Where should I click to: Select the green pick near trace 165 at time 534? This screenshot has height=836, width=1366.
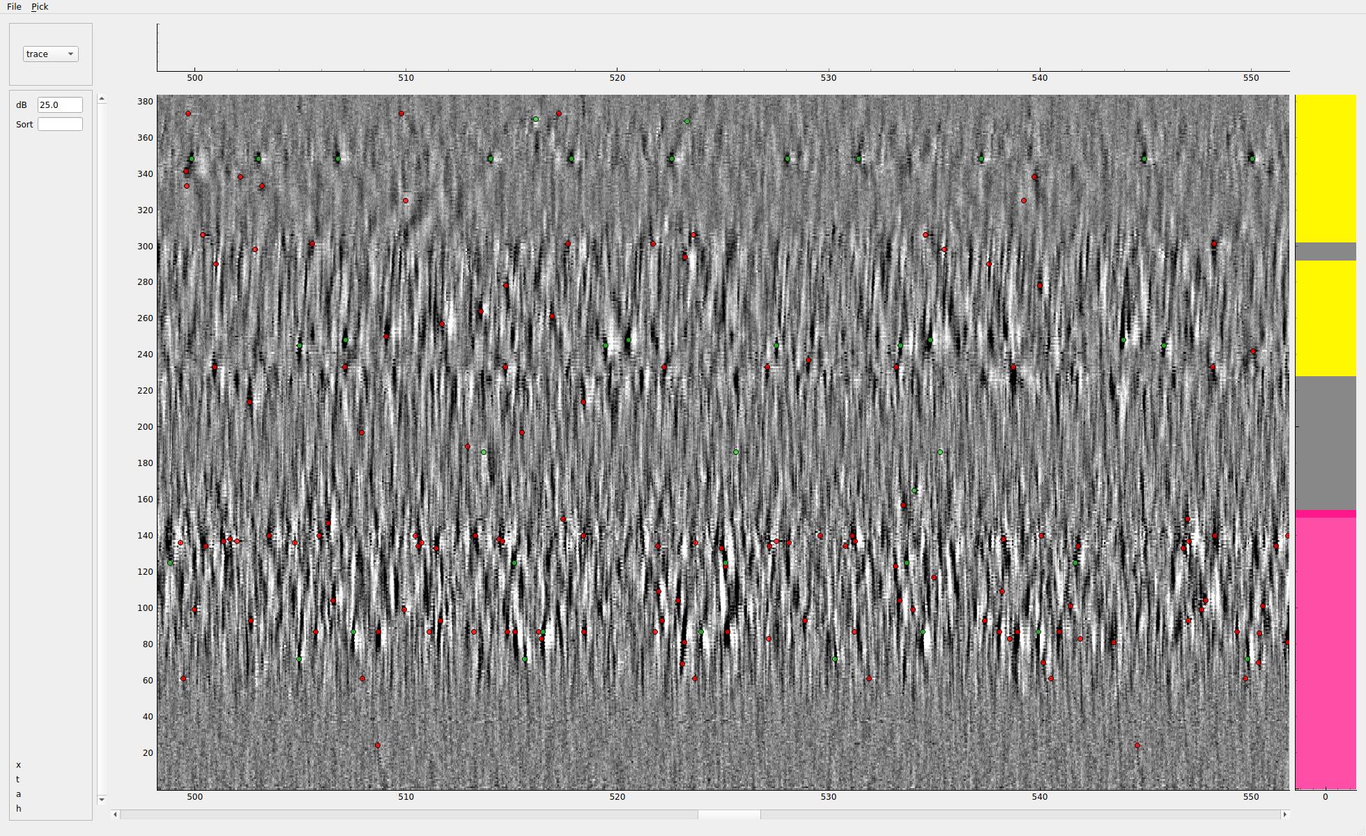coord(914,490)
